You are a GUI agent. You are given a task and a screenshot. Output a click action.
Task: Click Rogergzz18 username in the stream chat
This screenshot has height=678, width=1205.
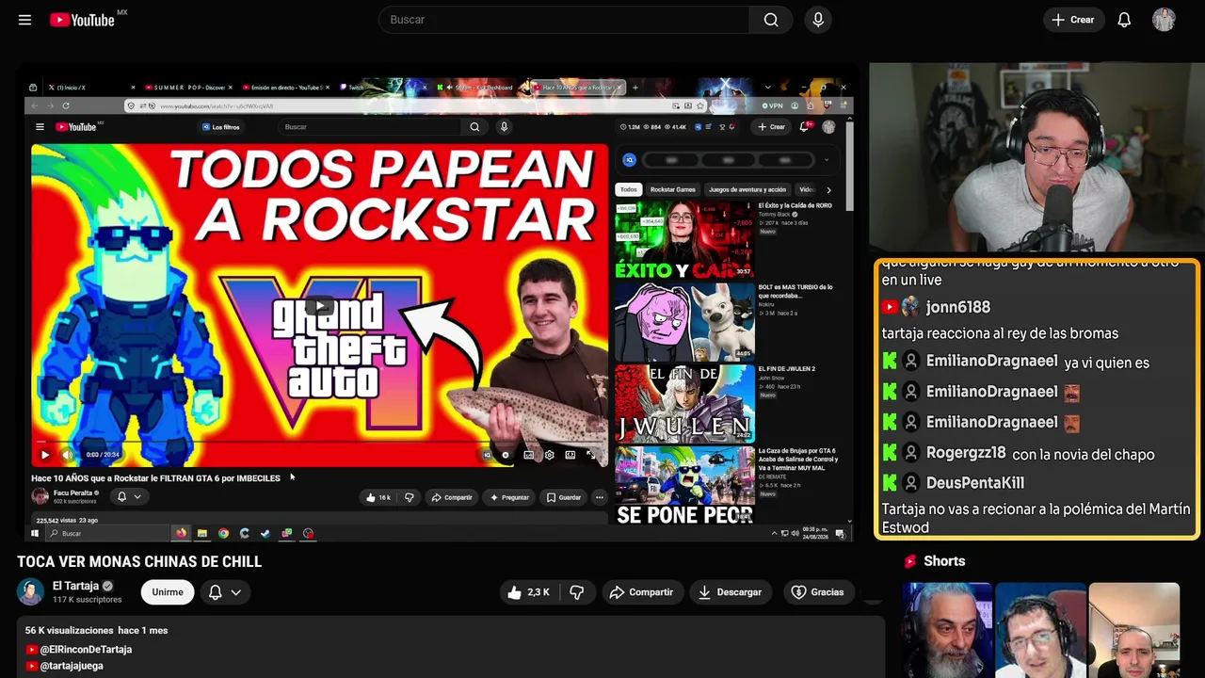pos(966,453)
